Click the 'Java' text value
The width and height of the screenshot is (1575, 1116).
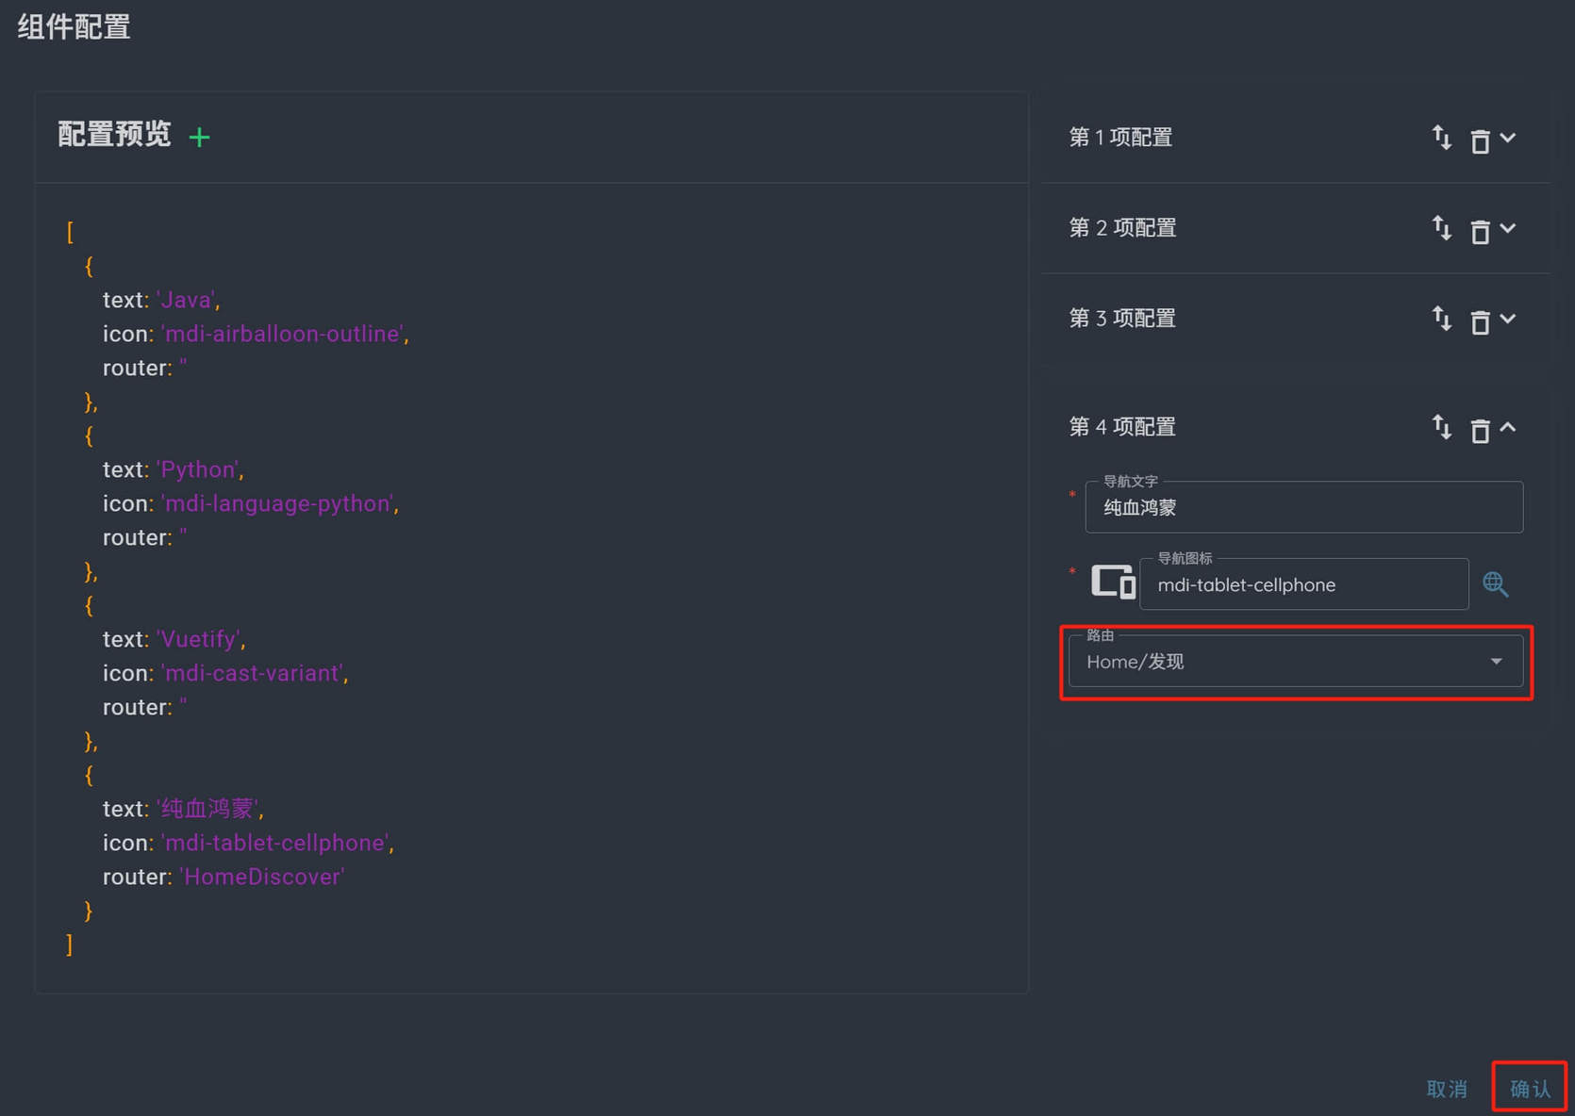[186, 300]
